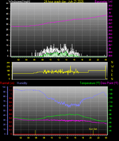Click the "100" humidity axis value

tap(4, 87)
